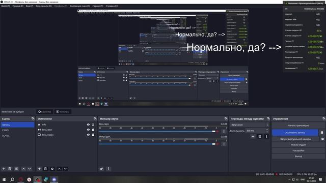This screenshot has height=183, width=326.
Task: Undock the Controls panel
Action: [324, 118]
